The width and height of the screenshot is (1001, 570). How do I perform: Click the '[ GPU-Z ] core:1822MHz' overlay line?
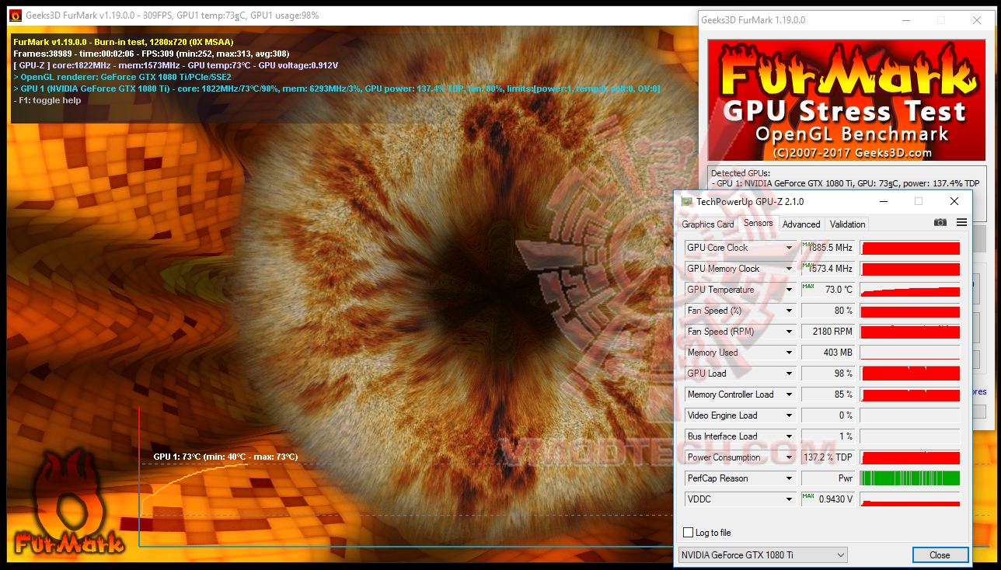click(176, 65)
